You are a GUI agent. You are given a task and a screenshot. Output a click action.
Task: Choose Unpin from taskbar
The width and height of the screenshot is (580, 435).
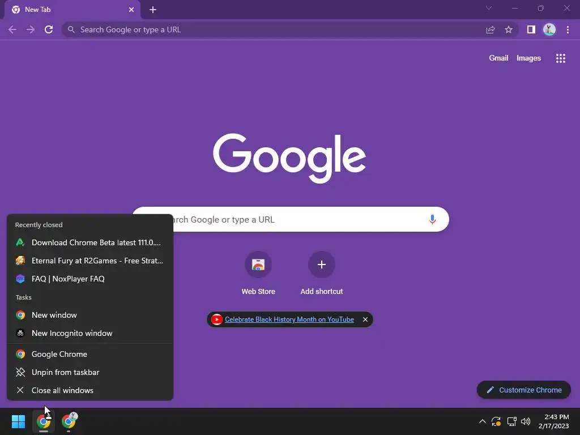pyautogui.click(x=90, y=373)
